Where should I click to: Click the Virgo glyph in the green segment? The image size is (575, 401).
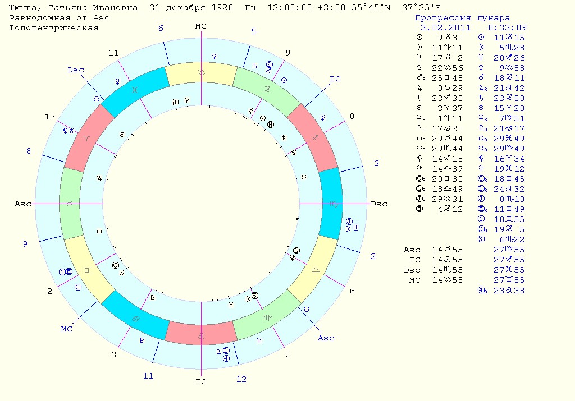267,318
